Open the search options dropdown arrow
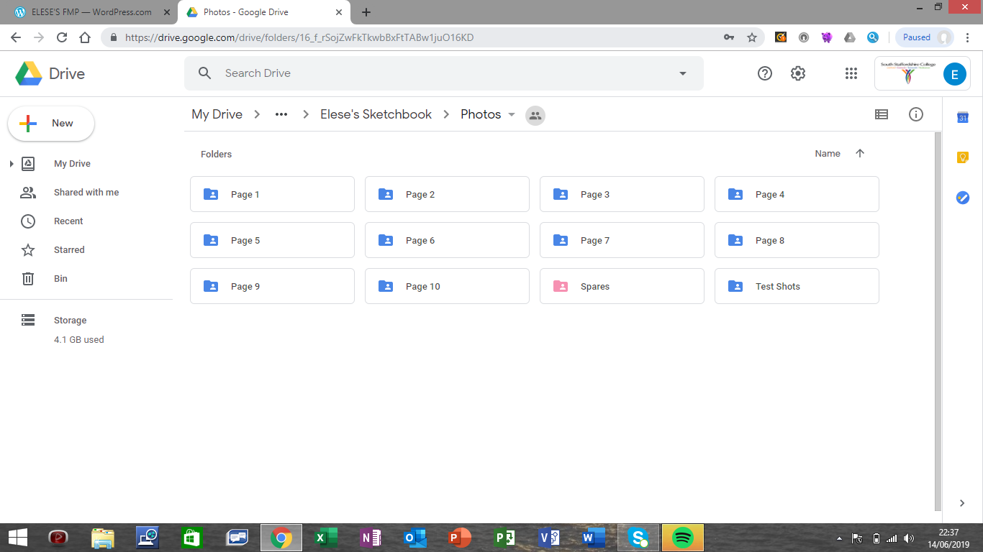 point(683,73)
